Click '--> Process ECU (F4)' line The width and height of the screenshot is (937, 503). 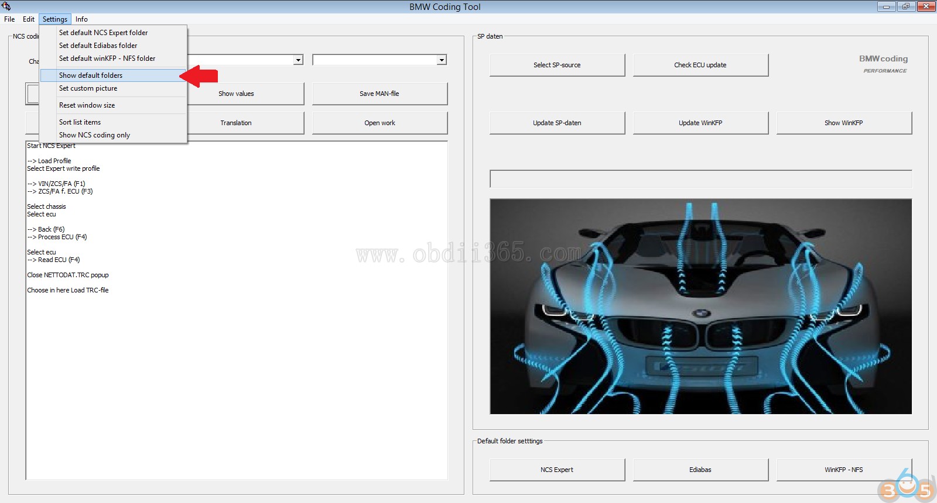[x=57, y=237]
